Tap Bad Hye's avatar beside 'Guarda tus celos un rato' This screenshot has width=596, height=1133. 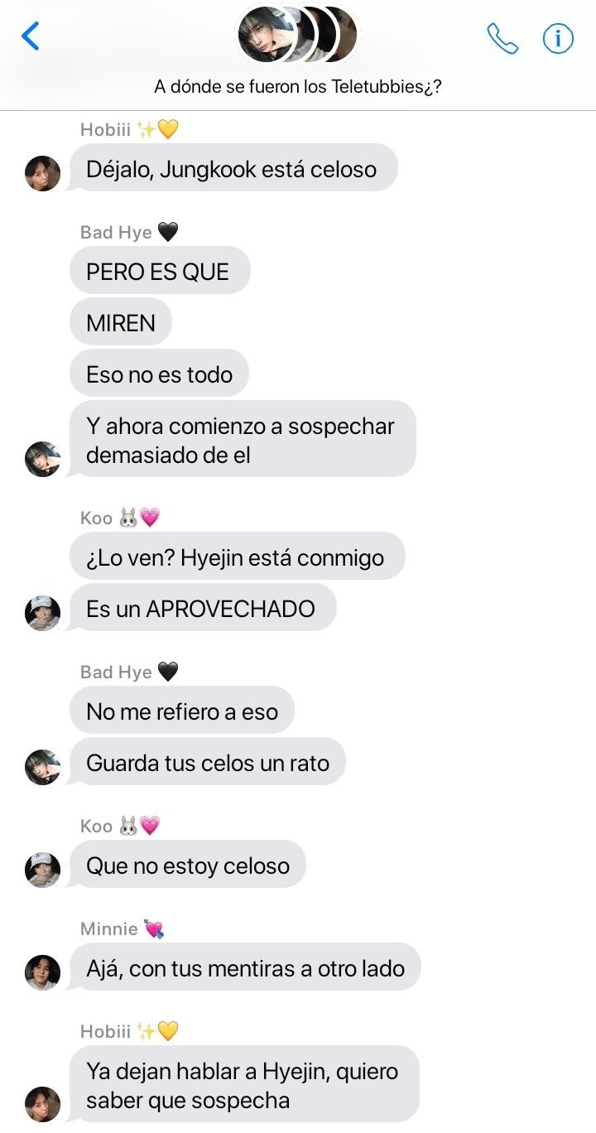42,767
